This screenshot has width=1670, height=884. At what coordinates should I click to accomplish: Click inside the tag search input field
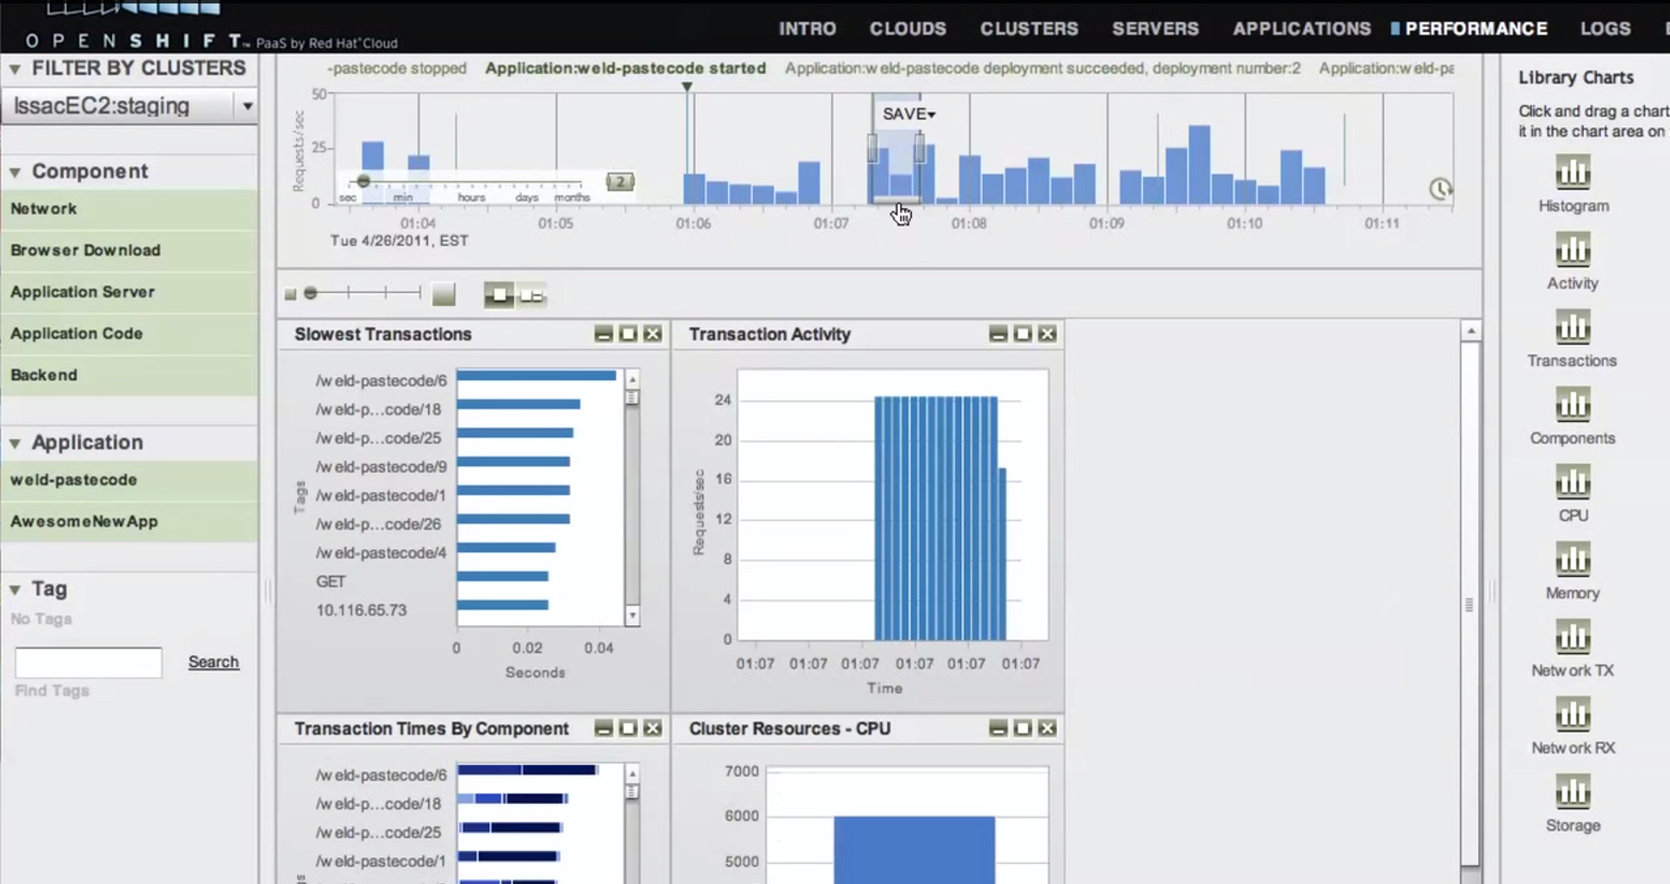coord(87,662)
